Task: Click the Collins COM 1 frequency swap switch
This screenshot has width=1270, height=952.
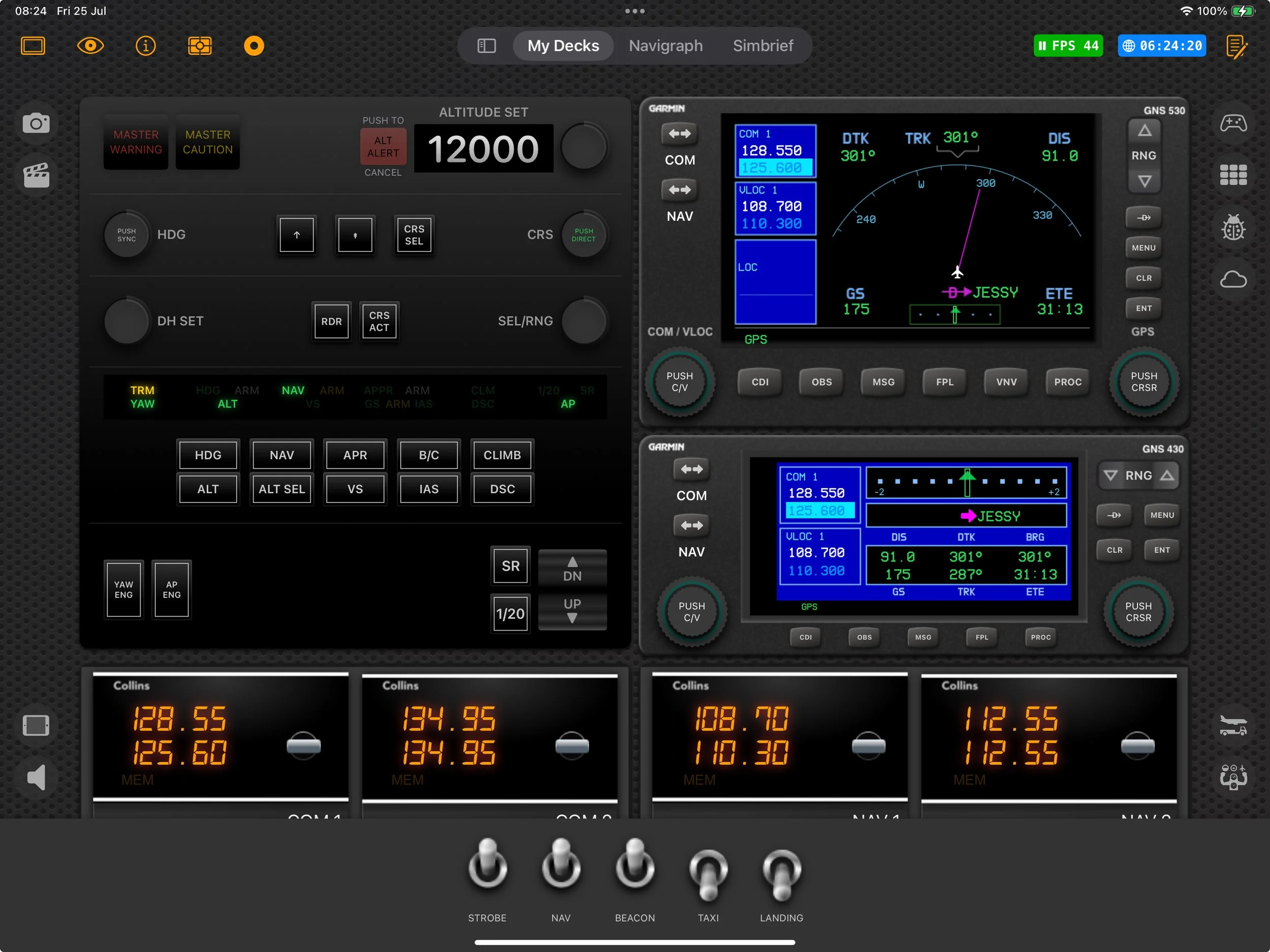Action: (x=303, y=746)
